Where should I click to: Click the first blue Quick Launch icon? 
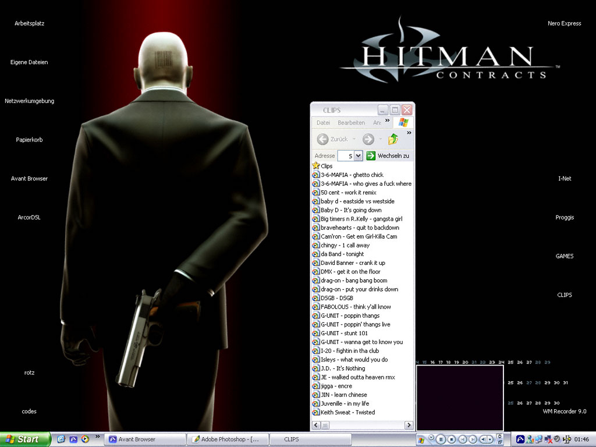point(61,439)
